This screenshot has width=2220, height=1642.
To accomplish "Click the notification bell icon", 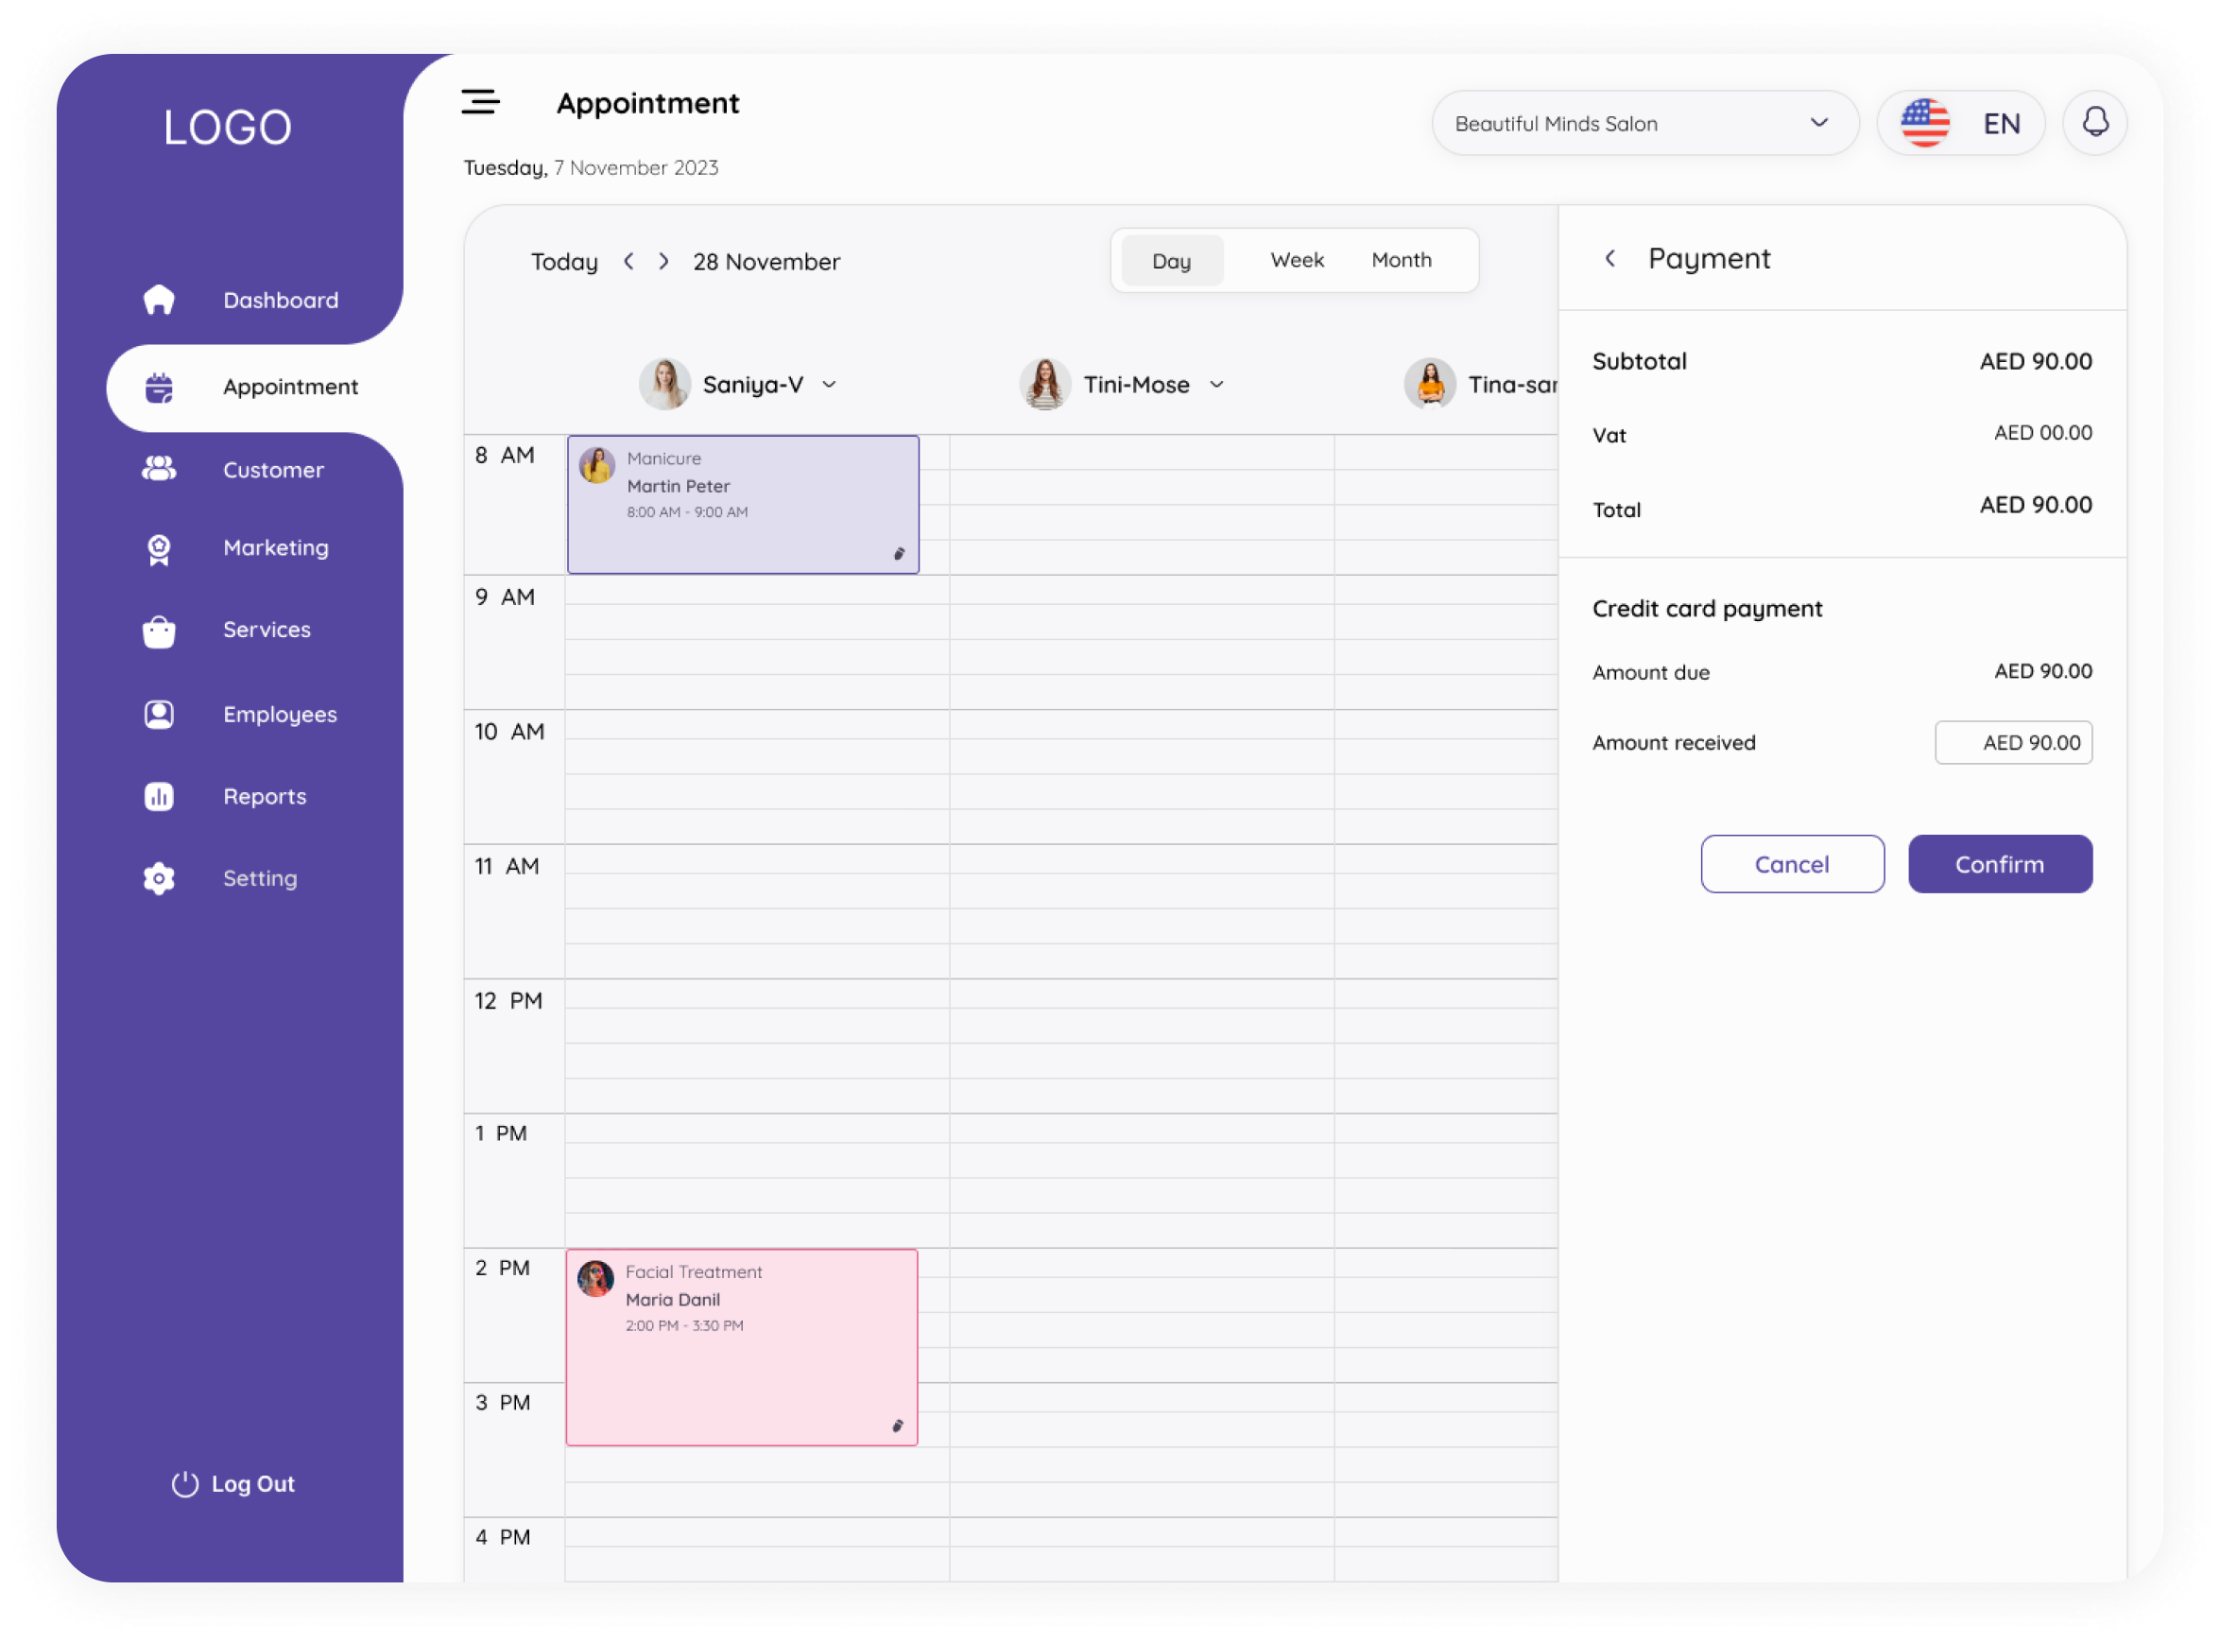I will point(2095,122).
